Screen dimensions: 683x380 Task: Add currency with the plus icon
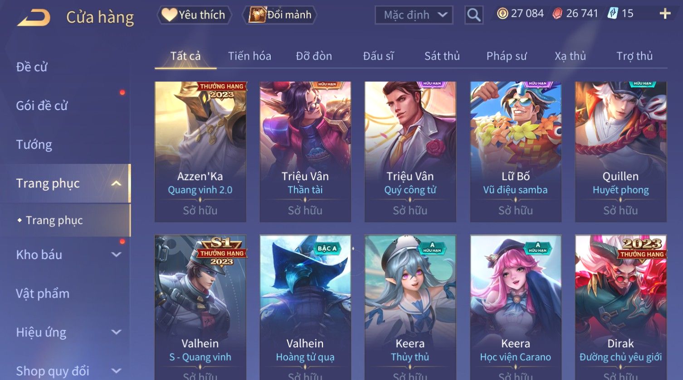tap(665, 14)
